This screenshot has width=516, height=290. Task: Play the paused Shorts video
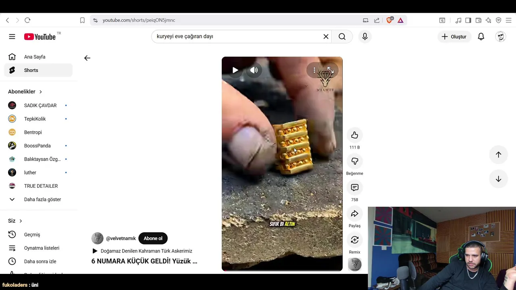click(235, 70)
